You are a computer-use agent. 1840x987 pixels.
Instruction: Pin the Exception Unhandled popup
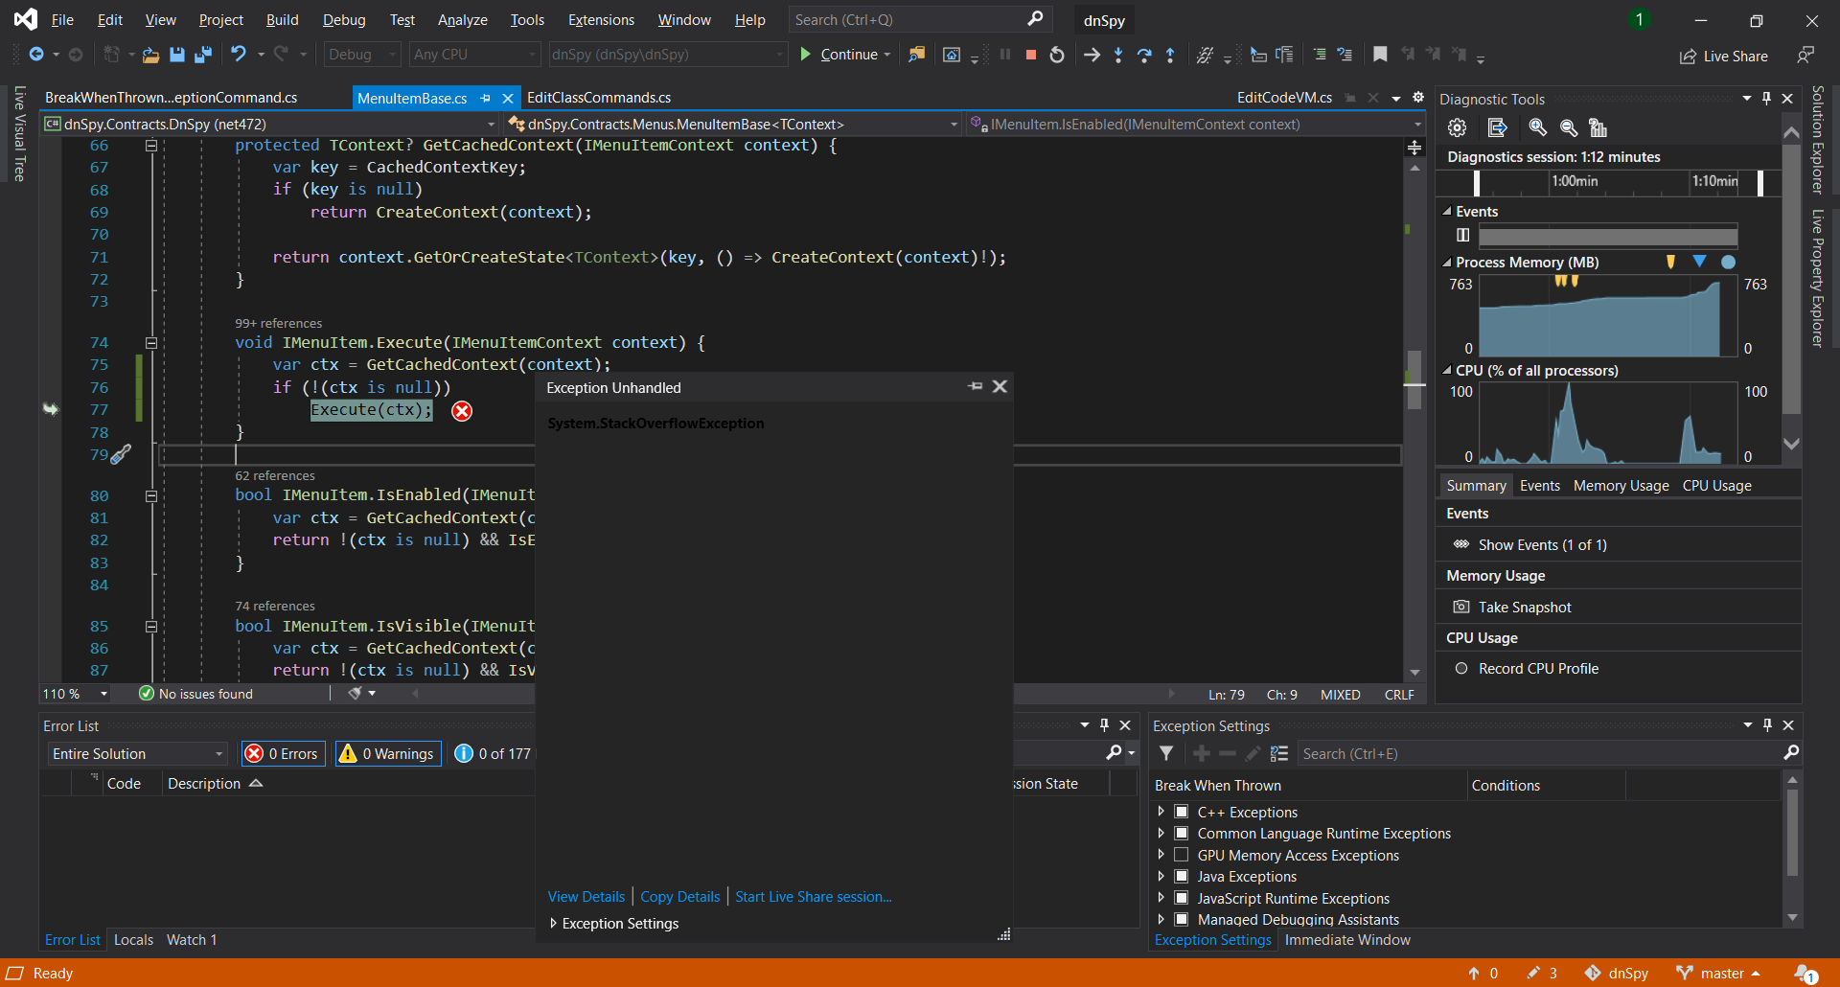tap(976, 386)
